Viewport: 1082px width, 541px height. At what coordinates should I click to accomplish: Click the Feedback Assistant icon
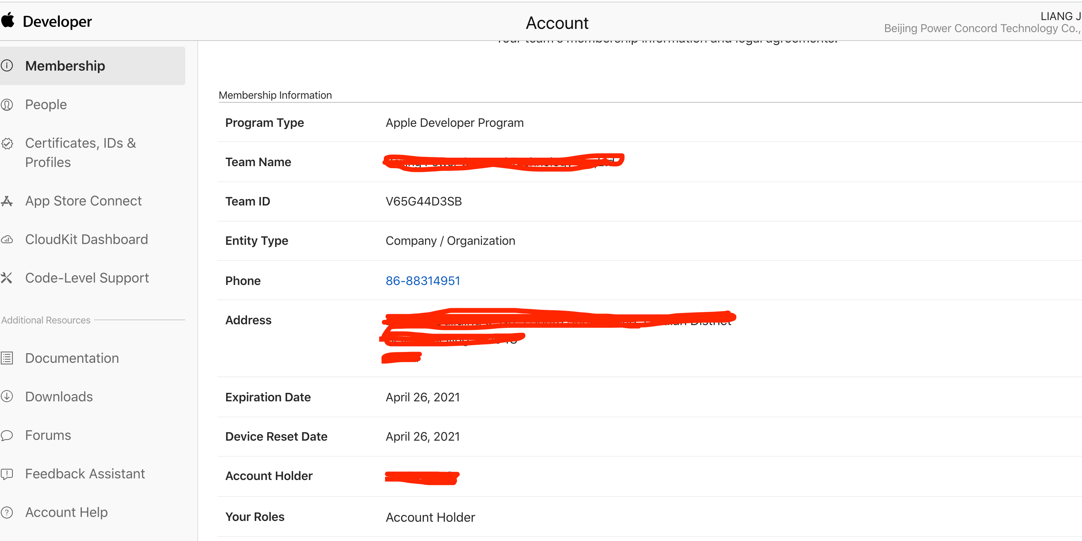point(7,474)
